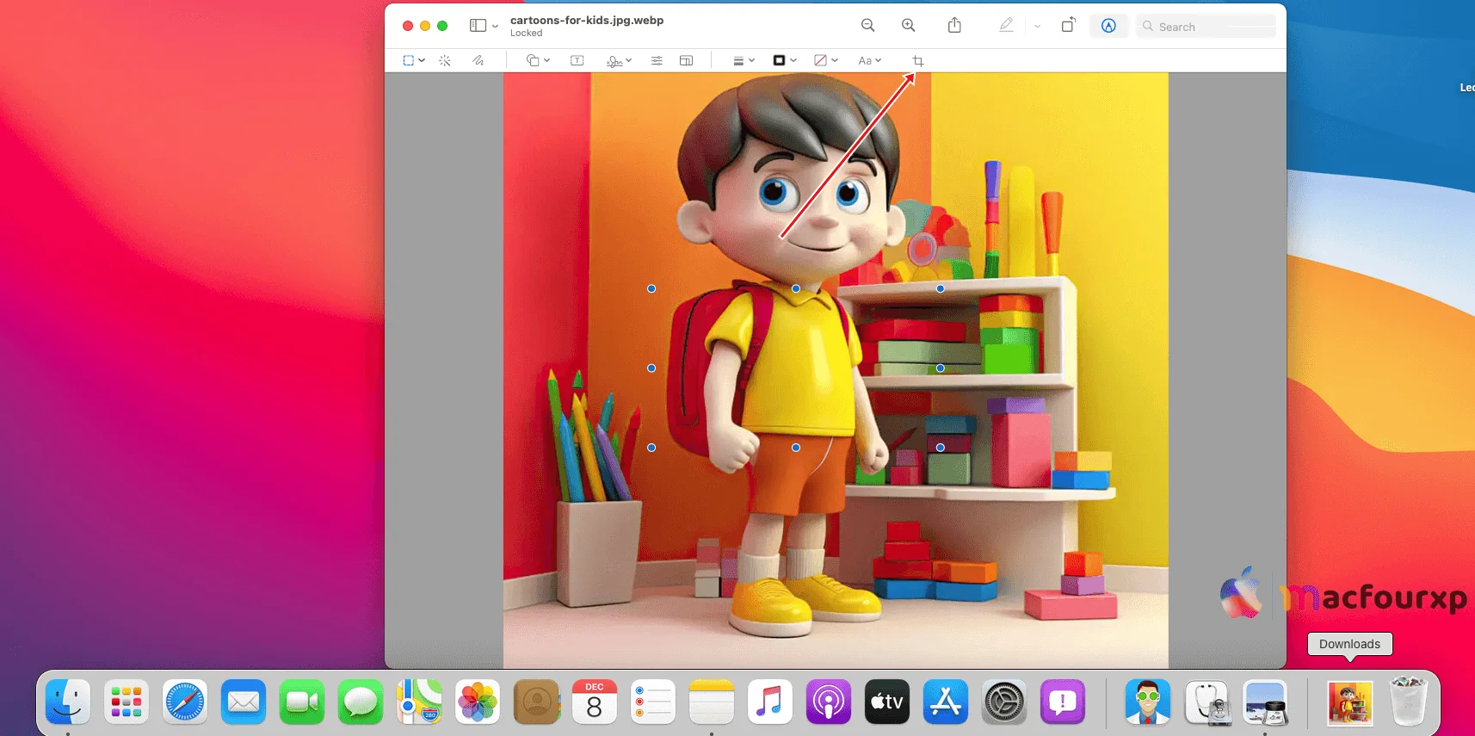Open Messages from the Dock
The image size is (1475, 736).
click(361, 702)
